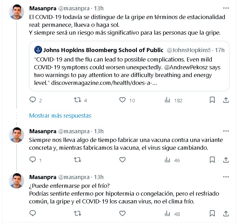Click 'Mostrar más respuestas' link
The height and width of the screenshot is (224, 237).
coord(60,115)
